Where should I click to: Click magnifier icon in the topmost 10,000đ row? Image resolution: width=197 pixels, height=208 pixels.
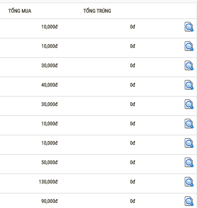coord(189,27)
